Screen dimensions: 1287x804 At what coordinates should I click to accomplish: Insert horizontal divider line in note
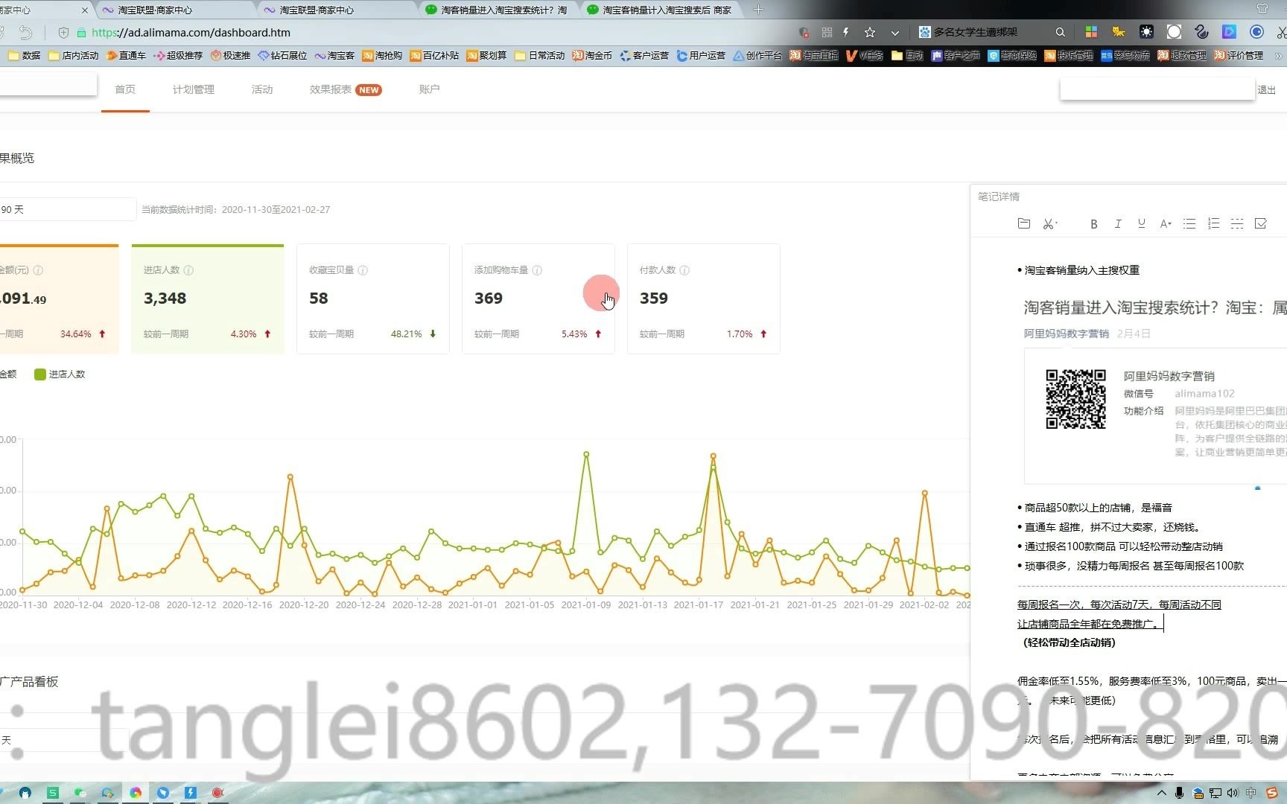[1237, 224]
